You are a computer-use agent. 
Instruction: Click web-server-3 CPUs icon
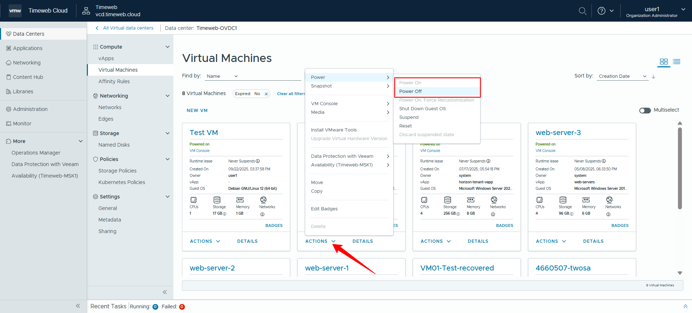[540, 200]
